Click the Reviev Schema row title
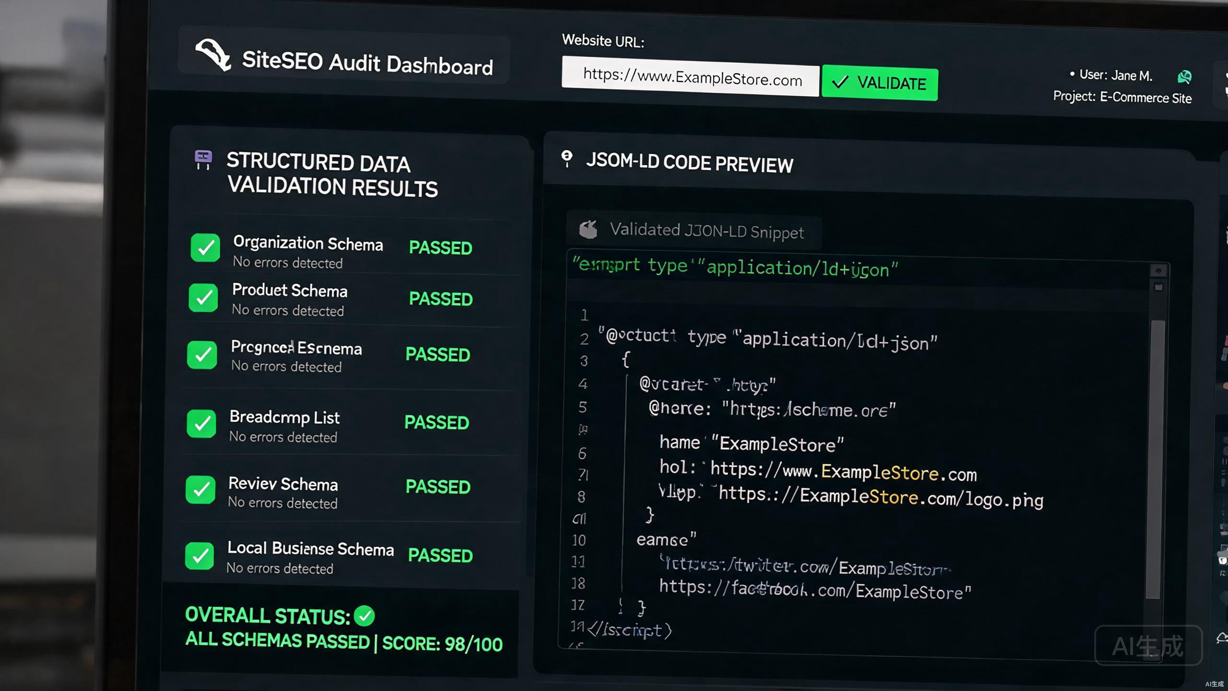This screenshot has width=1228, height=691. click(x=283, y=484)
